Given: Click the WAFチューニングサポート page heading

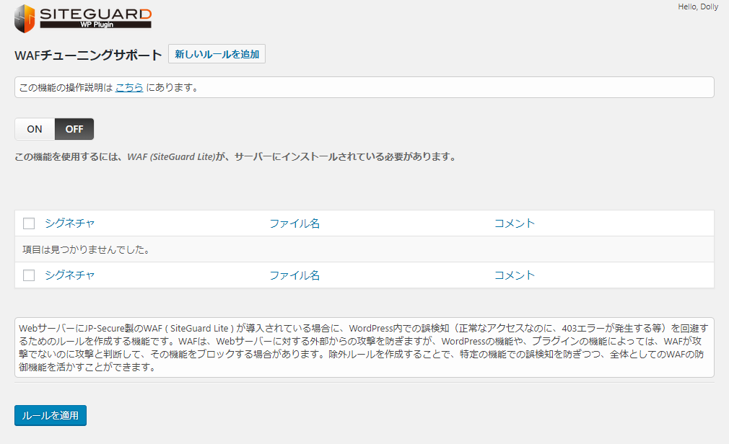Looking at the screenshot, I should pyautogui.click(x=88, y=55).
